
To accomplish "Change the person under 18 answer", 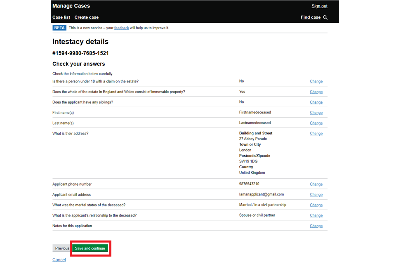I will tap(316, 82).
